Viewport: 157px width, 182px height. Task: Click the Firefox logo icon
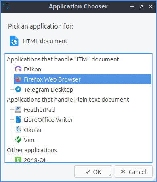pyautogui.click(x=18, y=79)
